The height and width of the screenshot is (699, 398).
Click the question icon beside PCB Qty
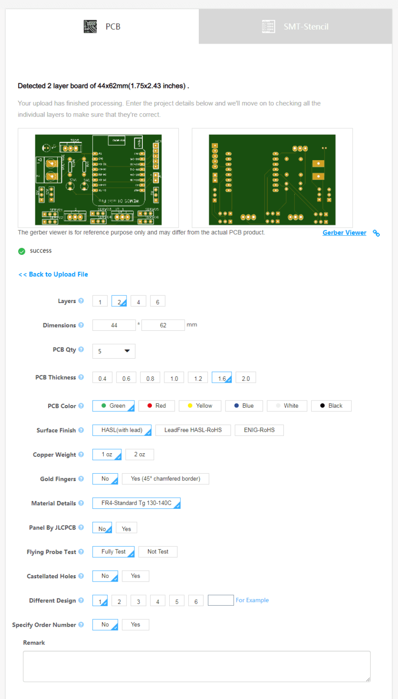coord(81,349)
